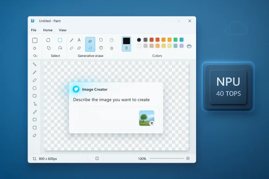Choose the teal square selection icon
Viewport: 269px width, 179px height.
point(60,40)
